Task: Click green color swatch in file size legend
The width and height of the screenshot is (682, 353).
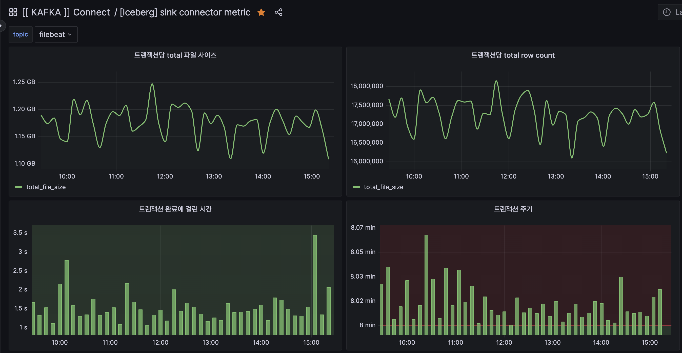Action: [19, 187]
